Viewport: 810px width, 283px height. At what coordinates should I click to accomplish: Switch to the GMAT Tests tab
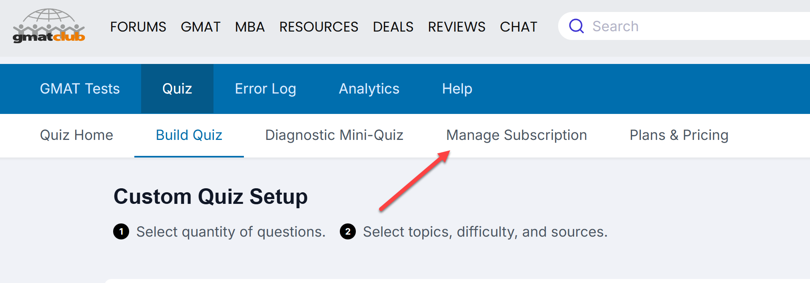(80, 89)
